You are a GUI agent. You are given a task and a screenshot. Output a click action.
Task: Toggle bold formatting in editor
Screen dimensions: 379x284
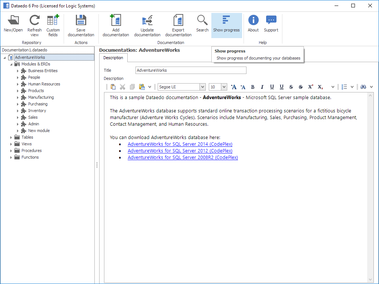click(253, 87)
